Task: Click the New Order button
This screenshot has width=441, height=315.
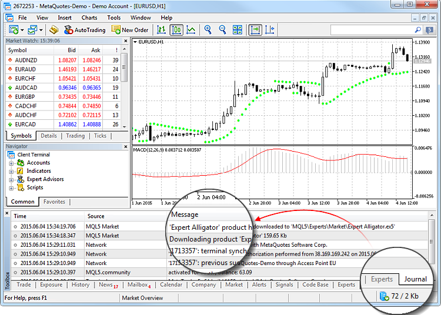Action: [x=130, y=30]
